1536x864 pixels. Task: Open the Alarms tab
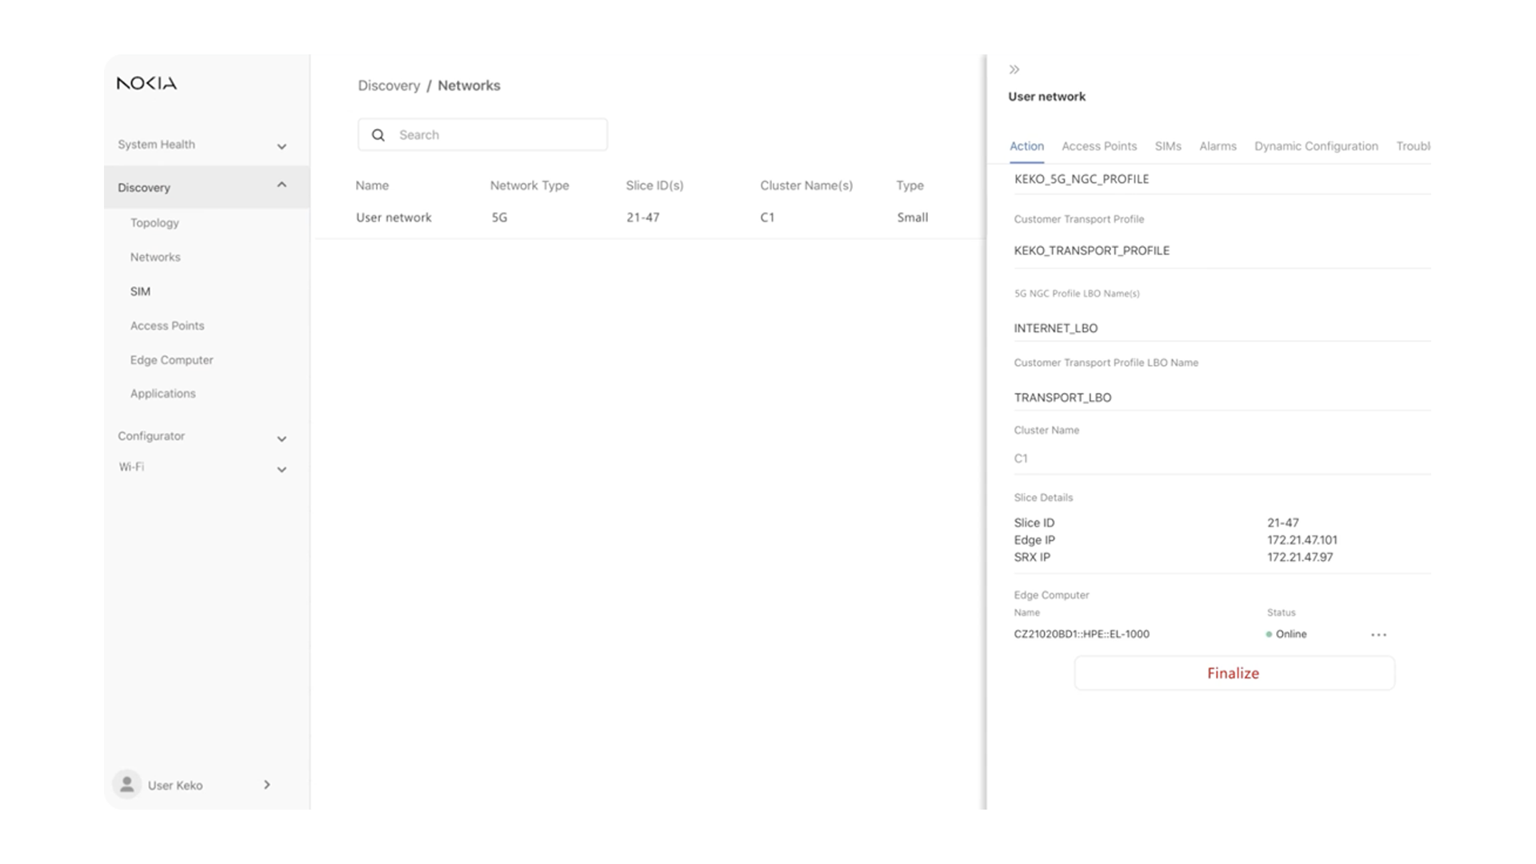coord(1217,146)
